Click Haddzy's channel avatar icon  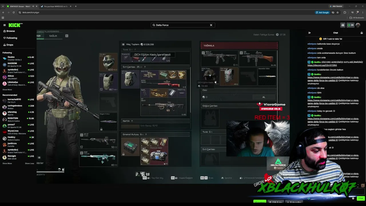(x=5, y=138)
